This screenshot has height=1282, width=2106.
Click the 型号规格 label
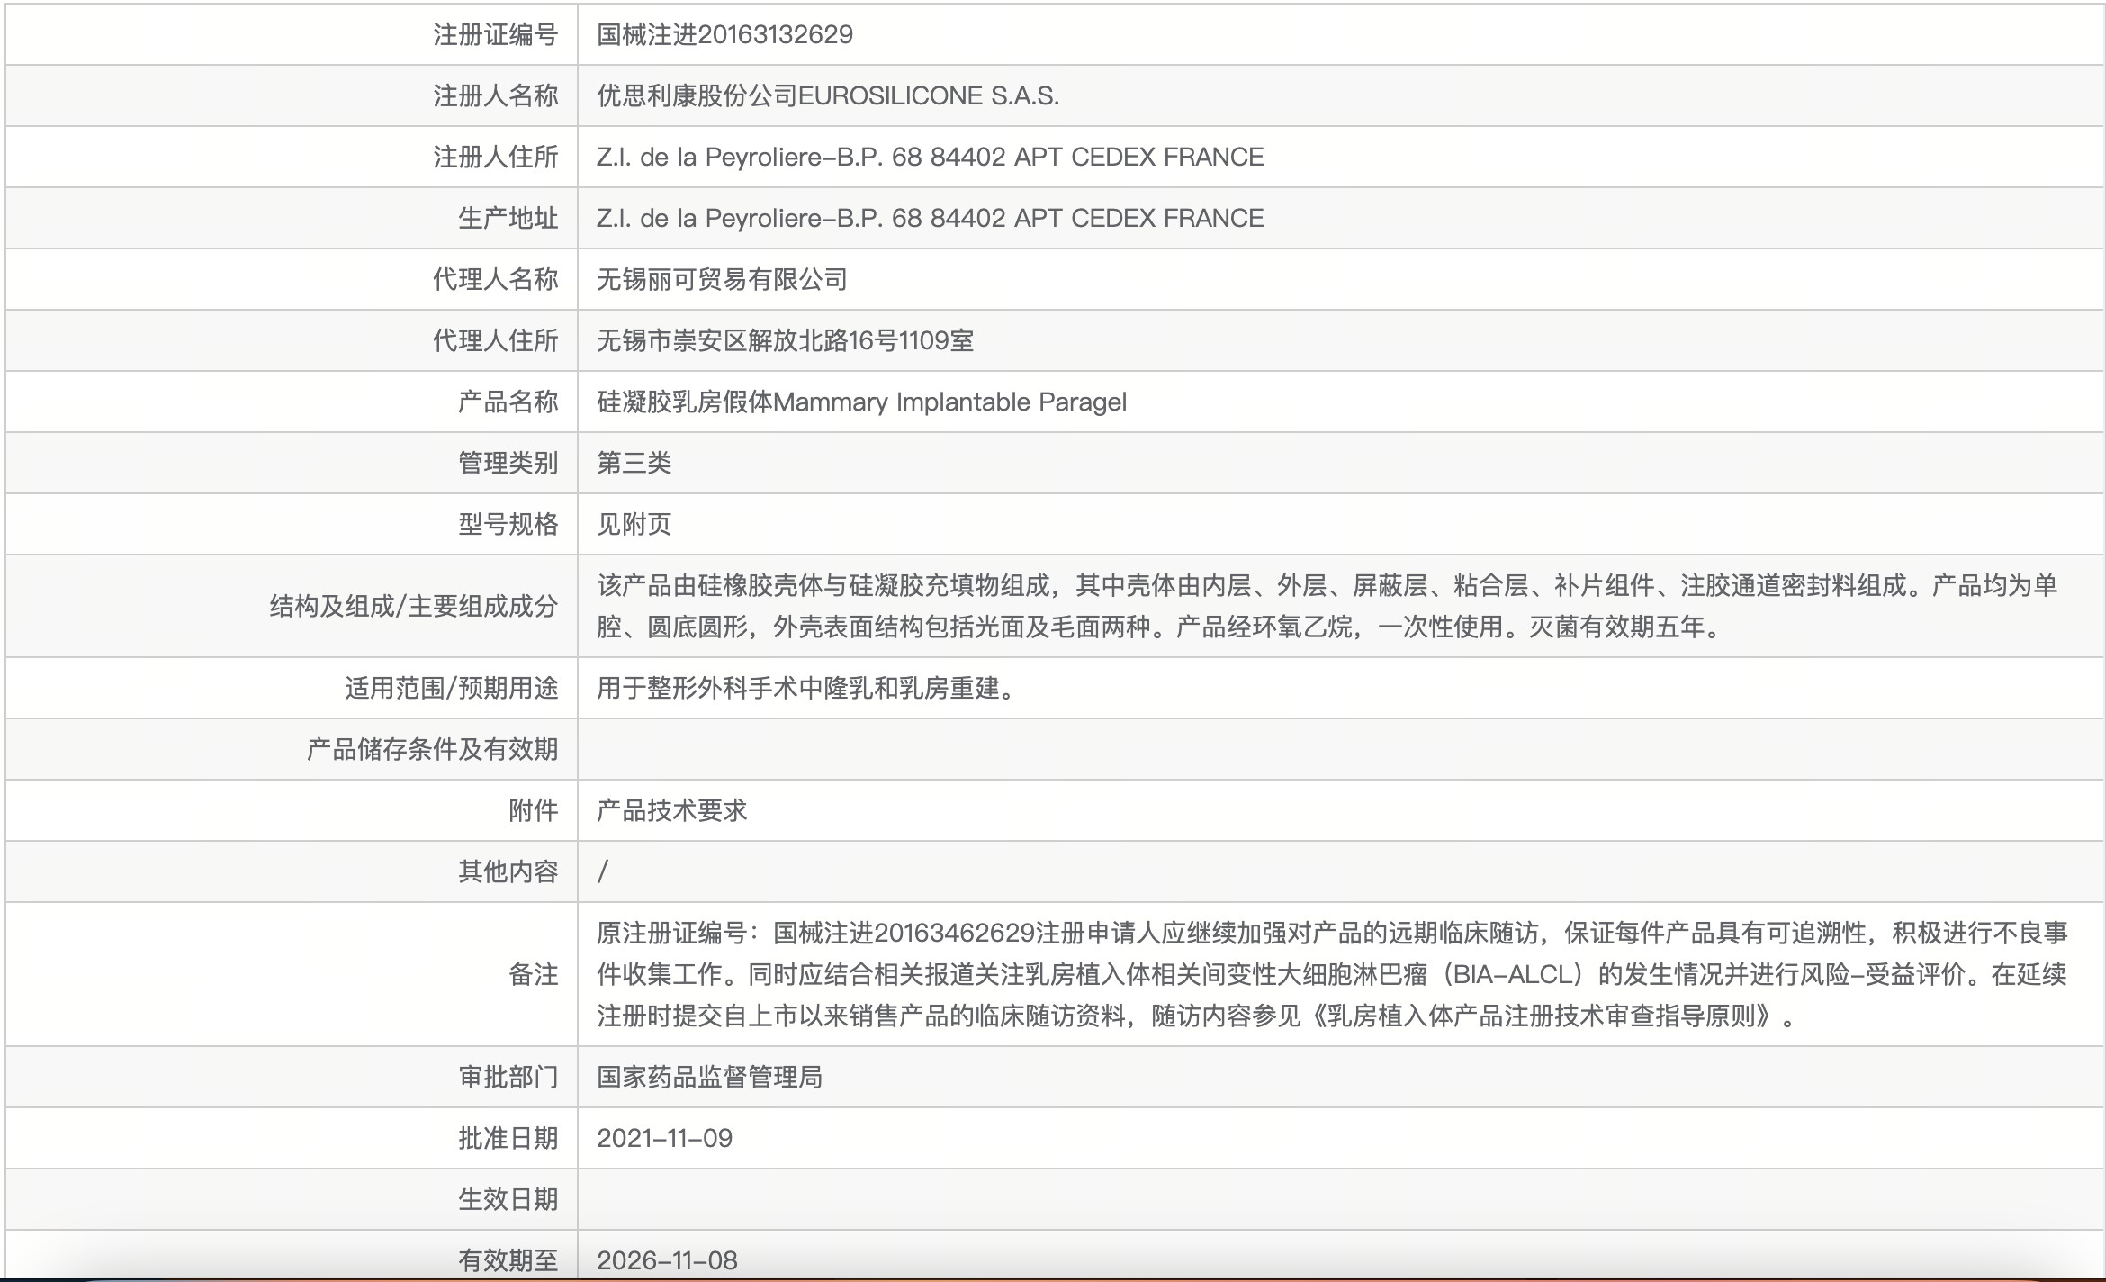click(x=508, y=524)
